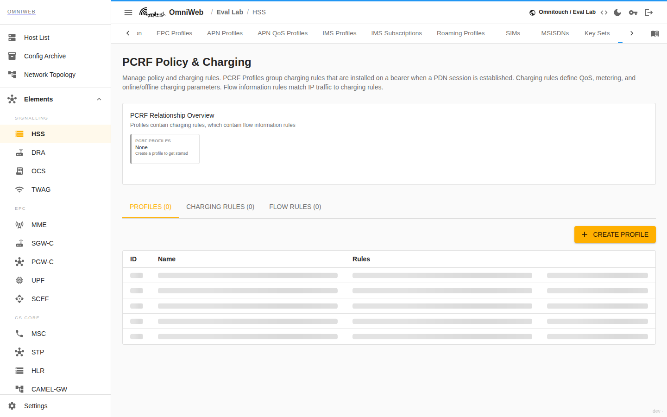Screen dimensions: 667x417
Task: Open the SIMs tab
Action: pyautogui.click(x=513, y=33)
